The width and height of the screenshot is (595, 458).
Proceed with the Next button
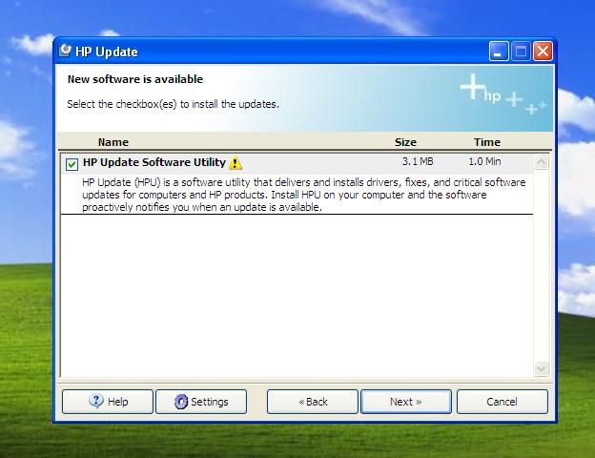(x=406, y=402)
